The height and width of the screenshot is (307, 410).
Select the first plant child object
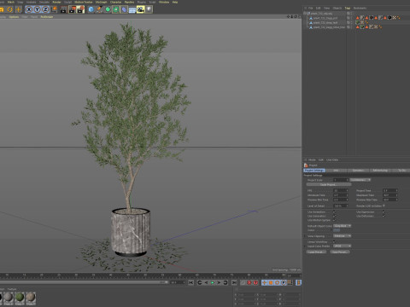click(x=325, y=18)
